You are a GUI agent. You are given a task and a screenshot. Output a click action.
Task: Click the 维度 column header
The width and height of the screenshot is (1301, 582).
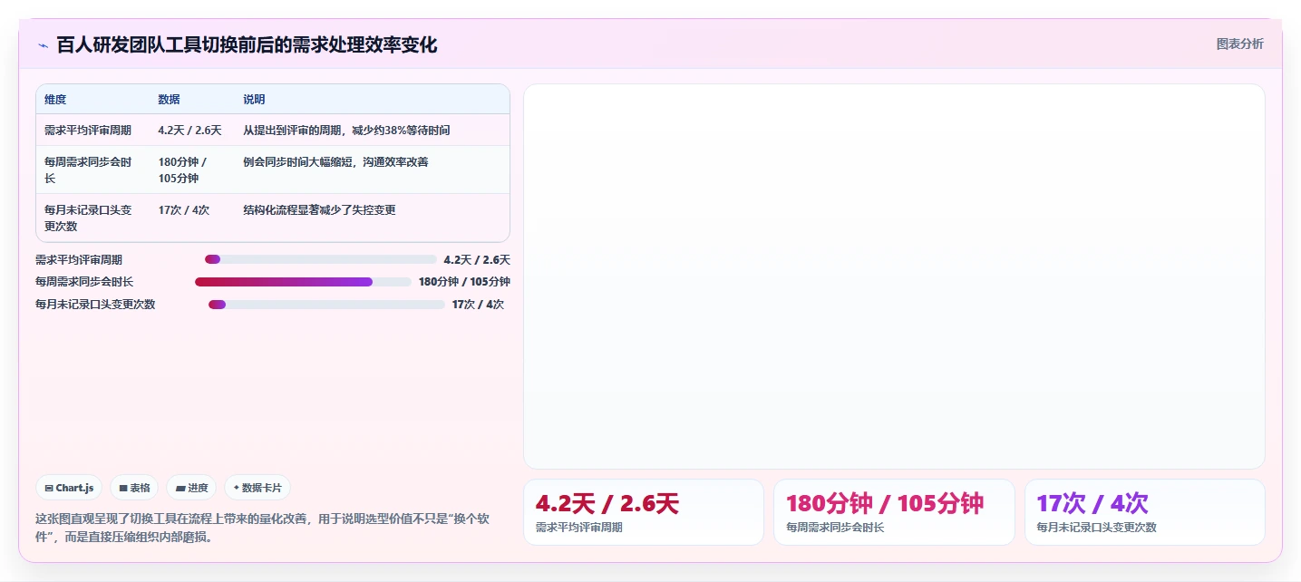click(x=55, y=100)
